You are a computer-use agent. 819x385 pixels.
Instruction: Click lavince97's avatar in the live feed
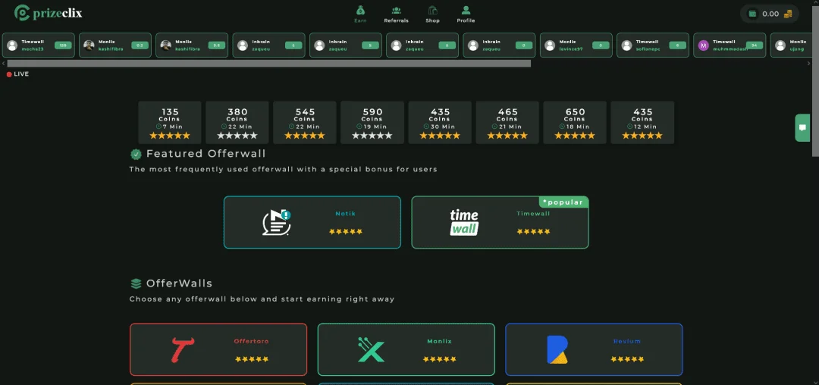[550, 45]
